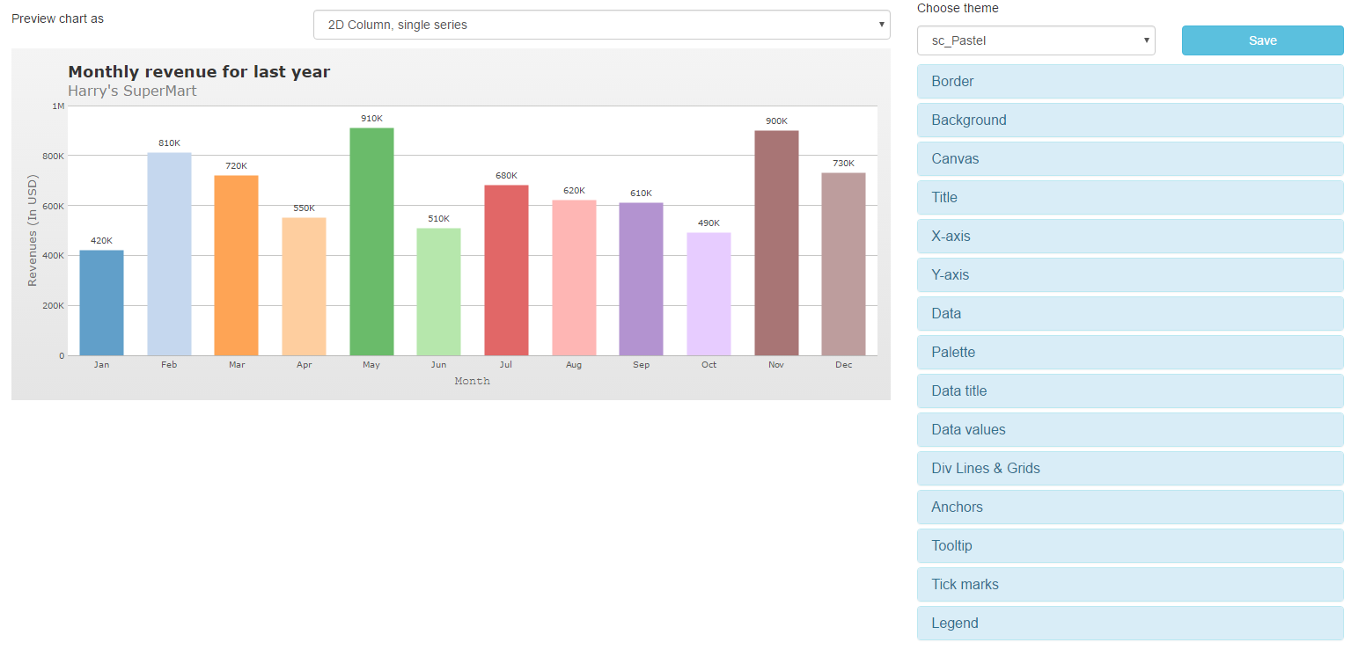Screen dimensions: 1351x664
Task: Open the sc_Pastel theme dropdown
Action: pos(1035,40)
